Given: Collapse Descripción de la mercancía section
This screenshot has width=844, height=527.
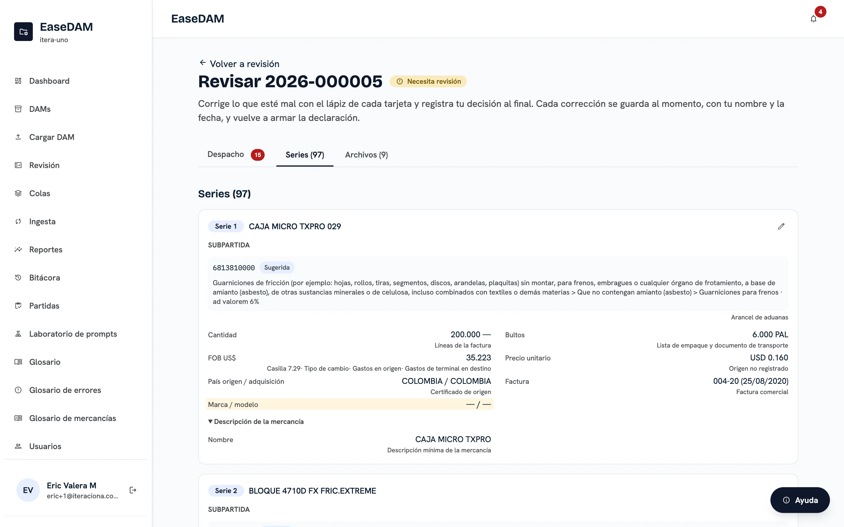Looking at the screenshot, I should [x=256, y=422].
